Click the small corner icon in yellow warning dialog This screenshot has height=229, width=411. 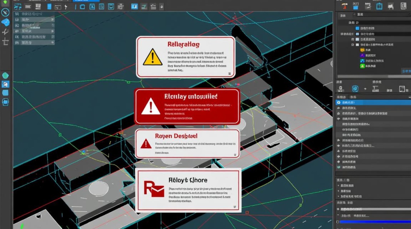point(229,74)
